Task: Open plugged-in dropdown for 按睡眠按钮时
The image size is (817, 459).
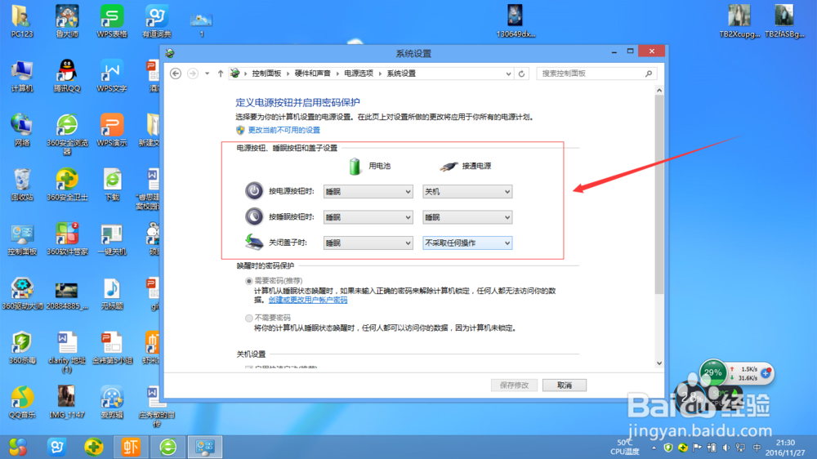Action: [x=467, y=217]
